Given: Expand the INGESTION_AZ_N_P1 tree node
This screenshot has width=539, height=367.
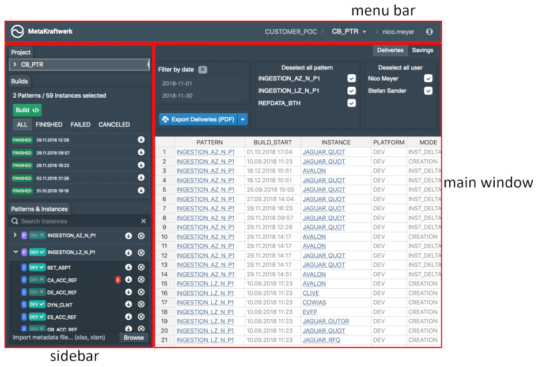Looking at the screenshot, I should click(15, 236).
